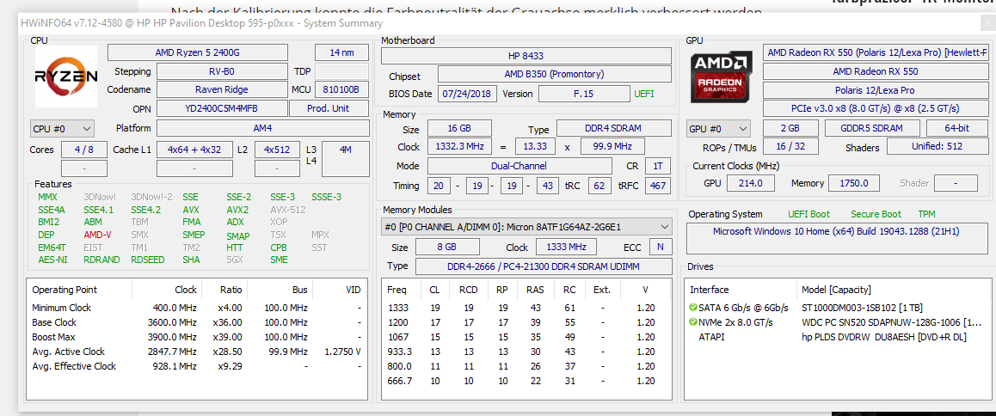Click the AMD Radeon RX 550 (Polaris 12/Lexa Pro) field
This screenshot has height=416, width=996.
click(876, 52)
